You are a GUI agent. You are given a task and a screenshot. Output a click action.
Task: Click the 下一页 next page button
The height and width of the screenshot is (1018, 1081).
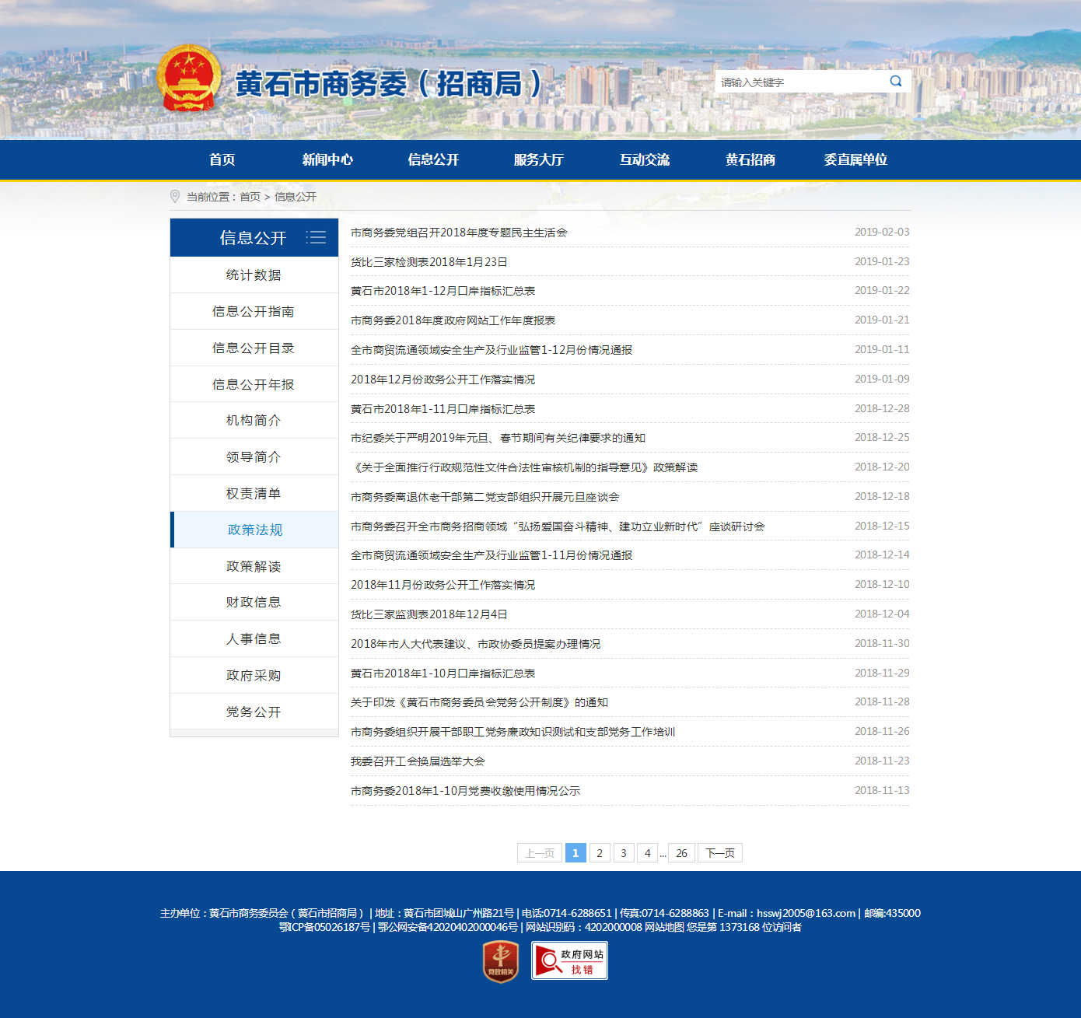pyautogui.click(x=719, y=853)
